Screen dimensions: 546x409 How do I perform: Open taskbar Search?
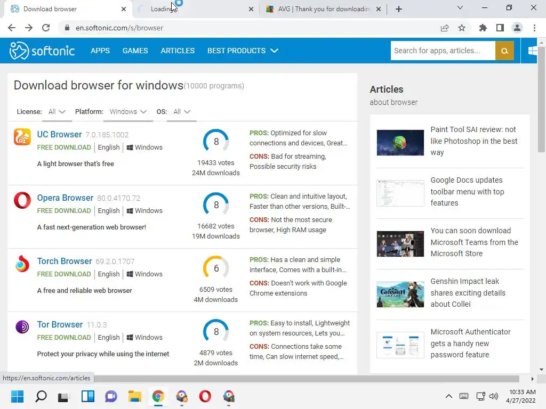[x=41, y=396]
